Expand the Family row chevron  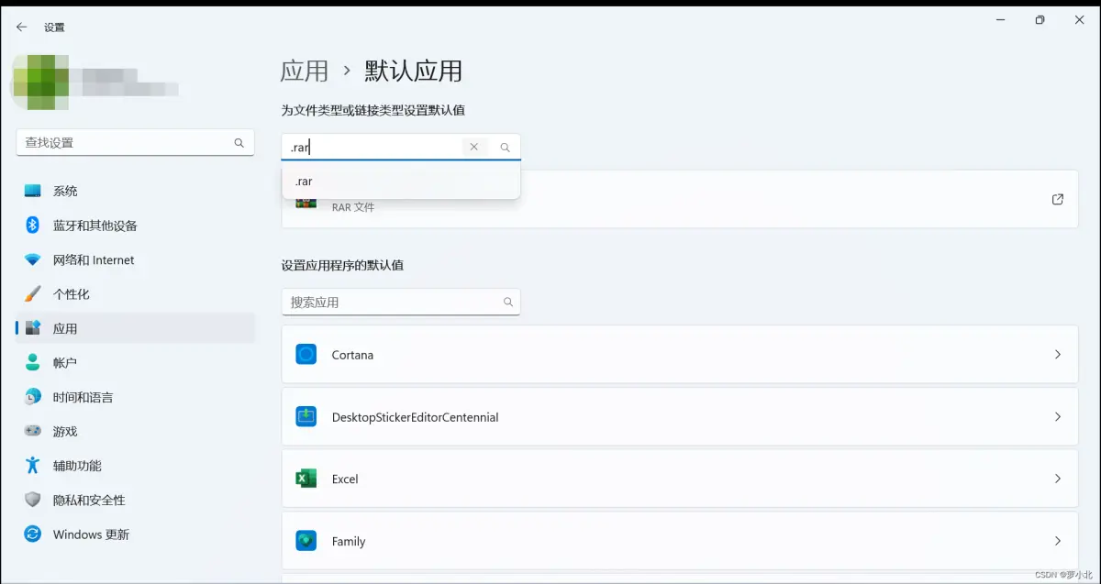[1058, 541]
